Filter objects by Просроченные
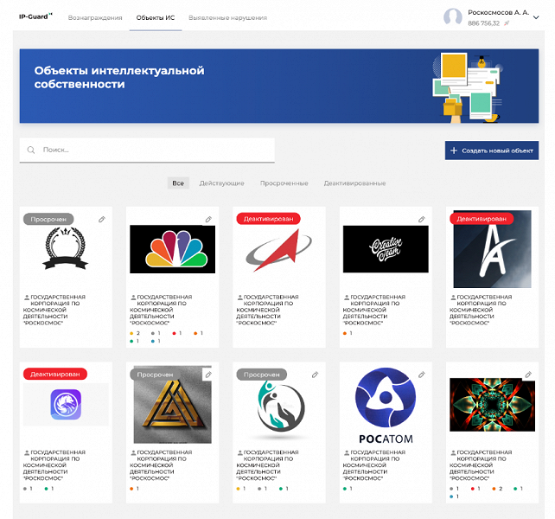 click(284, 183)
